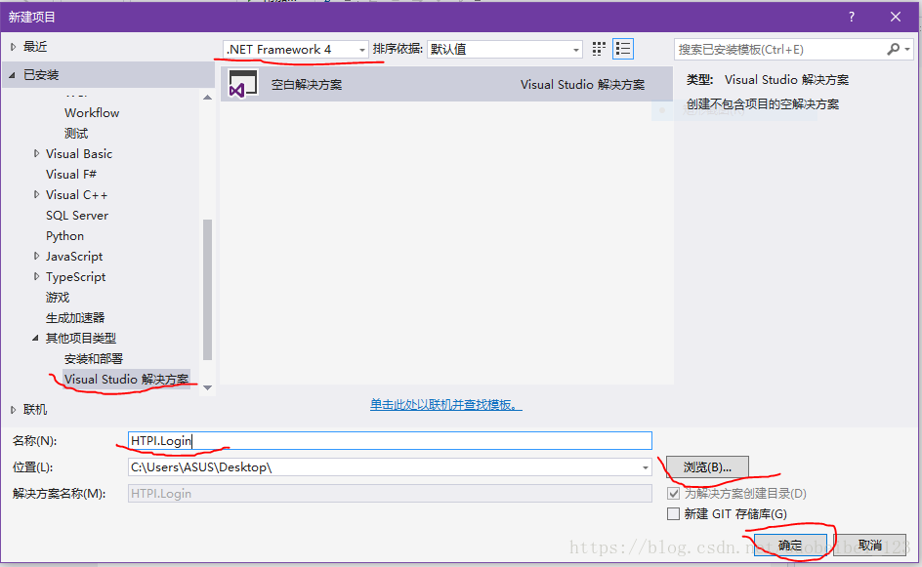Image resolution: width=922 pixels, height=567 pixels.
Task: Click the search magnifier icon
Action: point(893,50)
